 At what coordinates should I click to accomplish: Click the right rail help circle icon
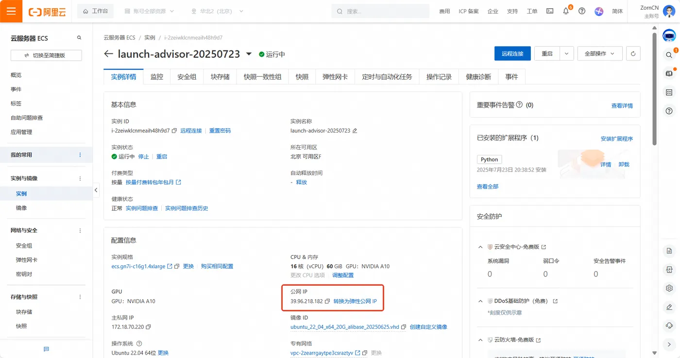[669, 111]
